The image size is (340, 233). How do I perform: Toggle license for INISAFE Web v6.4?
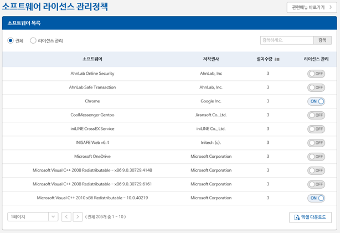316,143
